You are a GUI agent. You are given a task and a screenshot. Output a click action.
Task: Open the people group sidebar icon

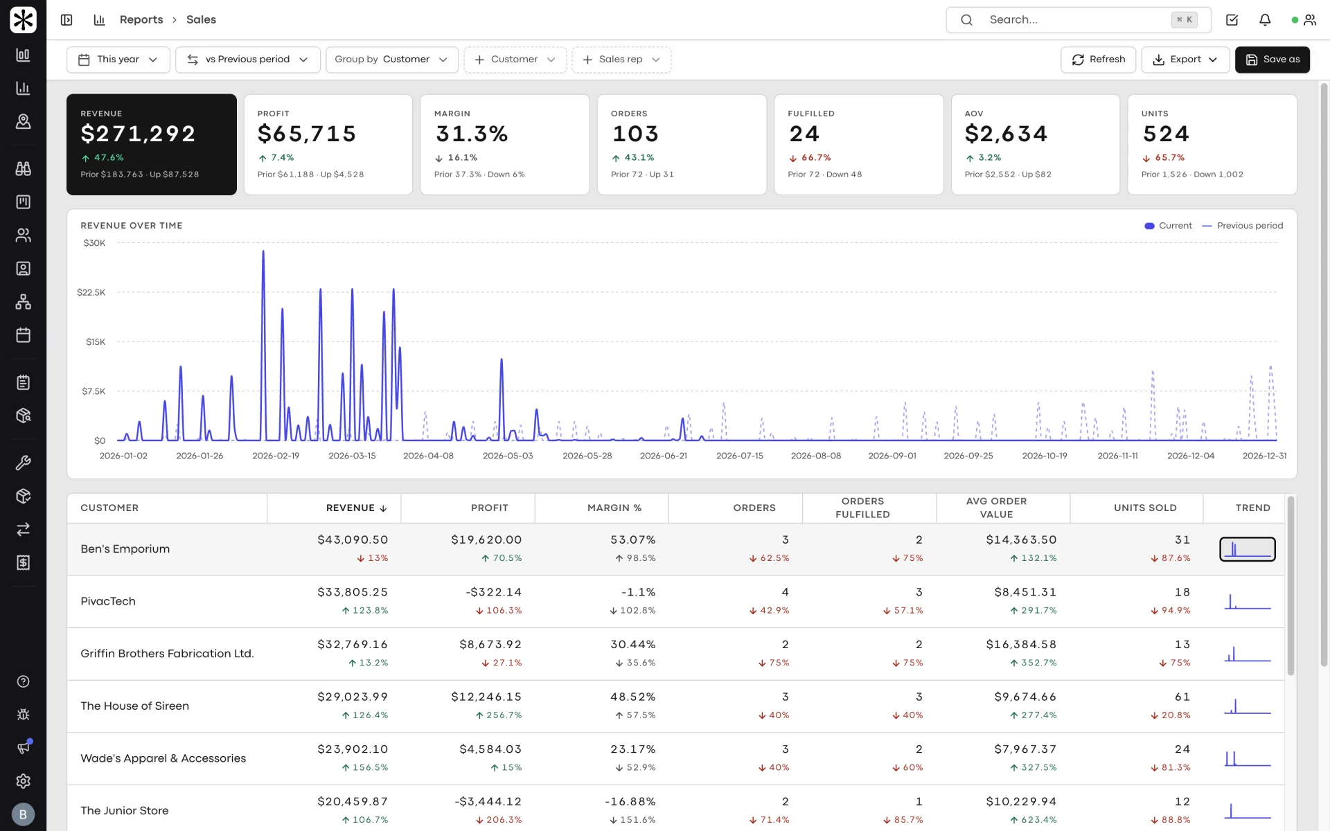pos(23,235)
